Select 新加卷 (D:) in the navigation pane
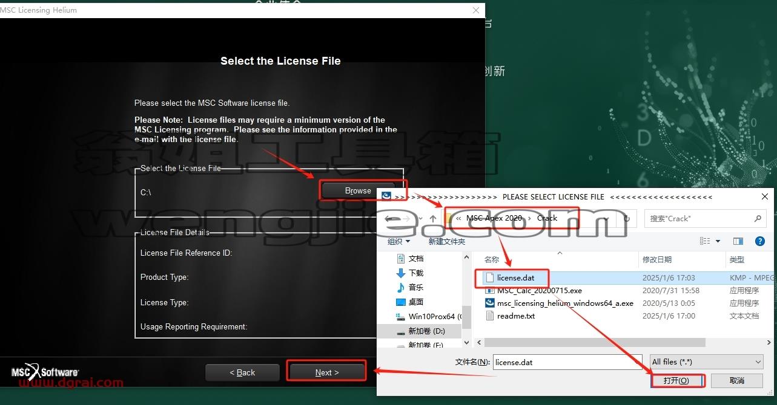Screen dimensions: 777x405 (426, 331)
